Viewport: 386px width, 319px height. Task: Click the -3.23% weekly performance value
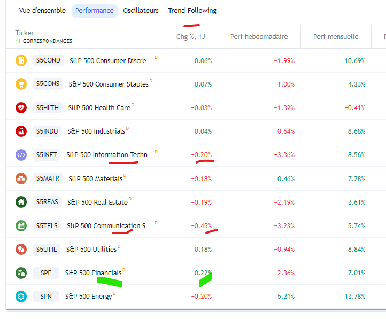284,226
